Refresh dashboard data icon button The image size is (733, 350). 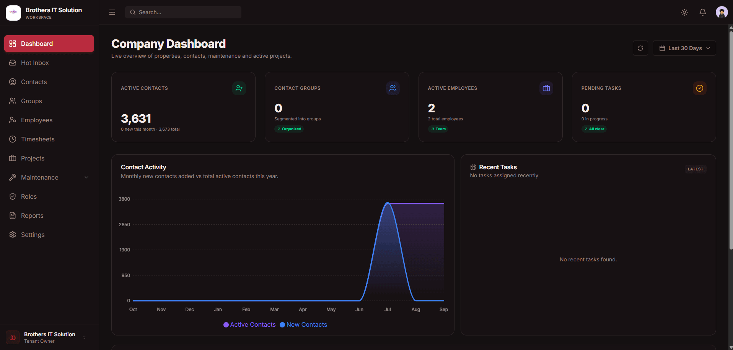point(640,48)
